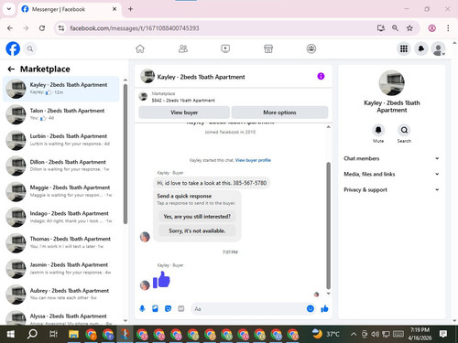Open the Chrome profile avatar icon
458x343 pixels.
click(431, 28)
